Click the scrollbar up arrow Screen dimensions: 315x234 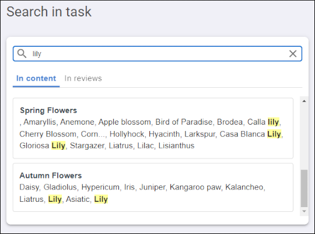[304, 101]
